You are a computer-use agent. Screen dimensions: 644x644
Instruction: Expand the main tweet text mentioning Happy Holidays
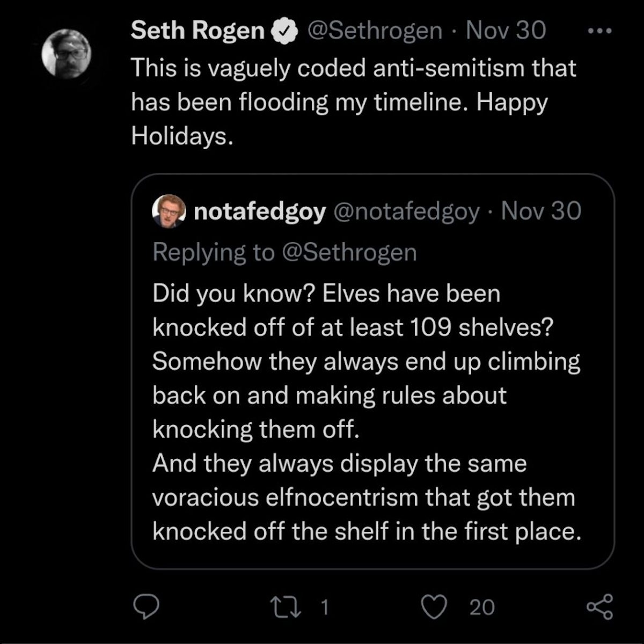(353, 102)
